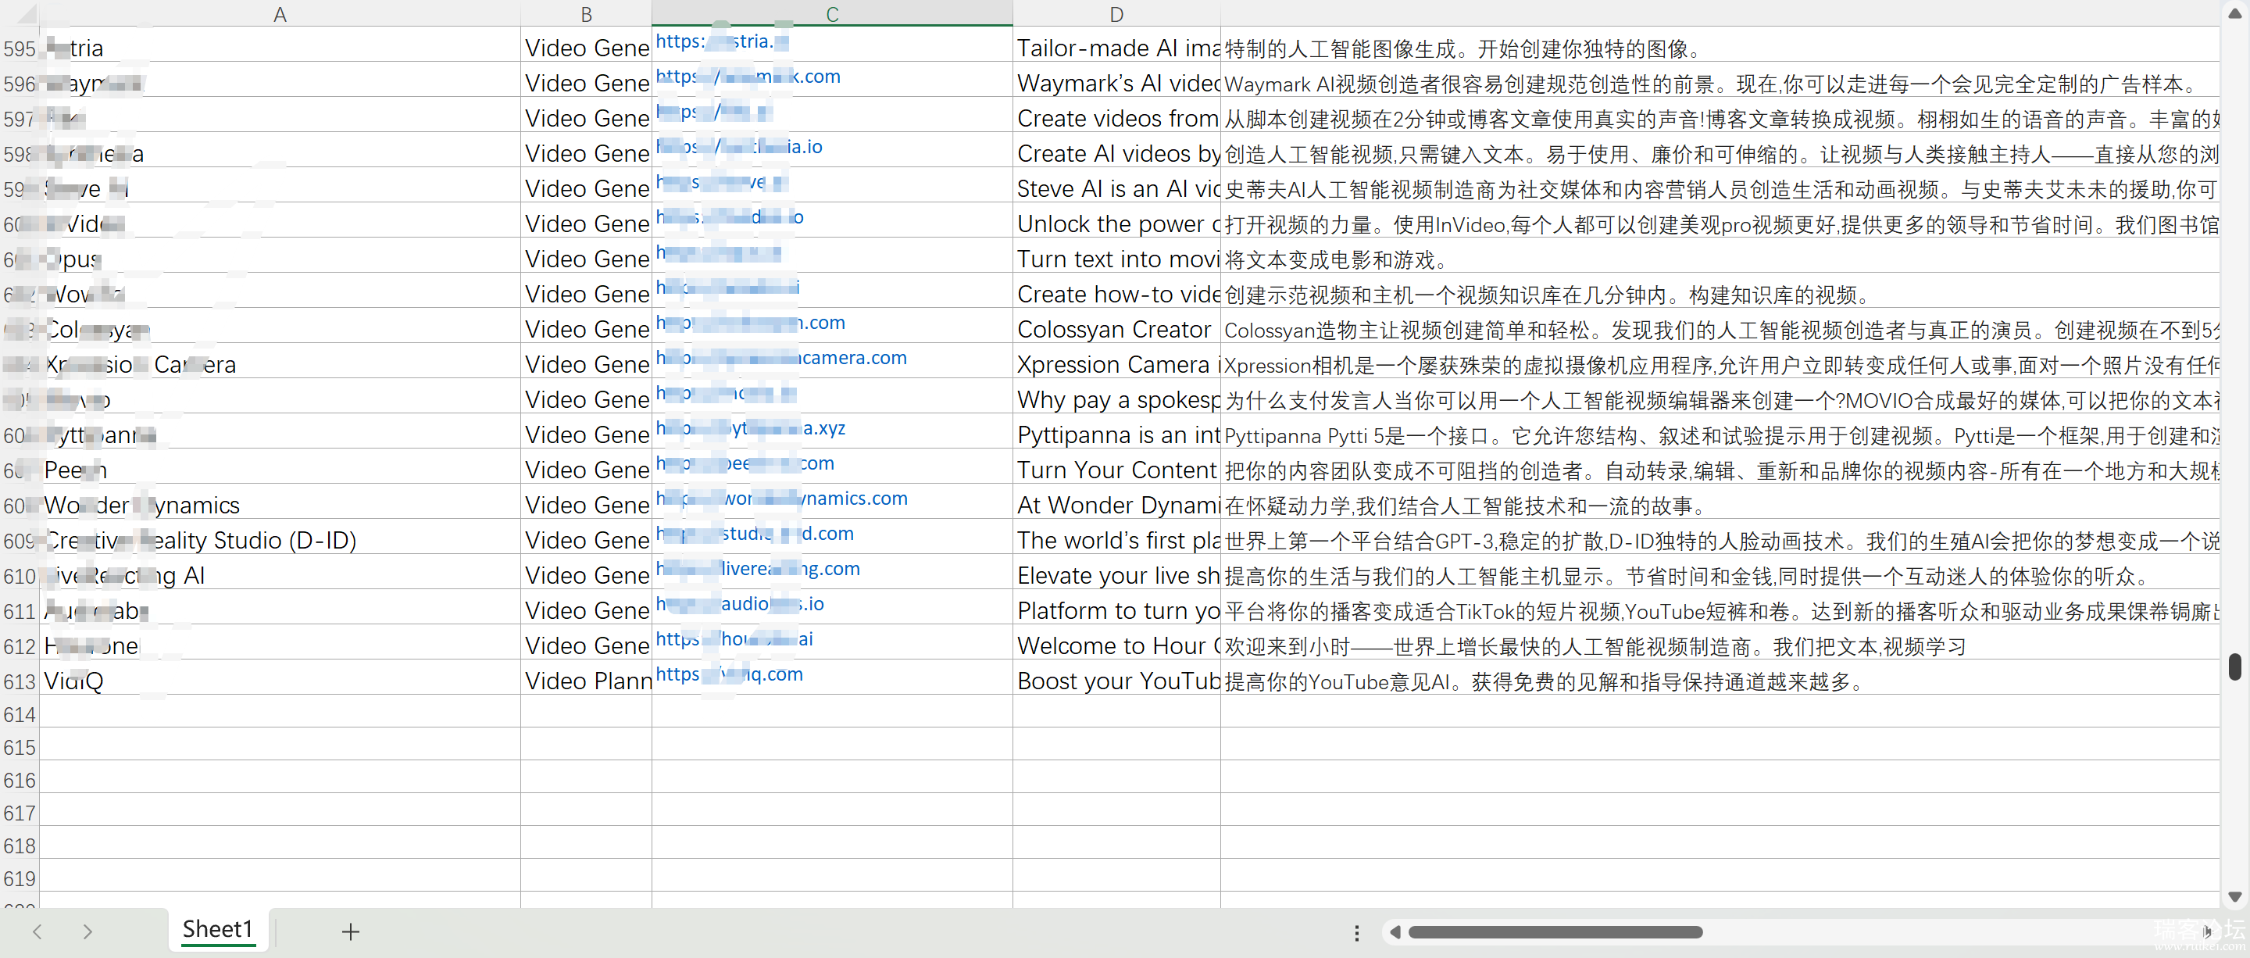Image resolution: width=2250 pixels, height=958 pixels.
Task: Select Chinese text cell starting '创建示范视频和主机'
Action: (1720, 291)
